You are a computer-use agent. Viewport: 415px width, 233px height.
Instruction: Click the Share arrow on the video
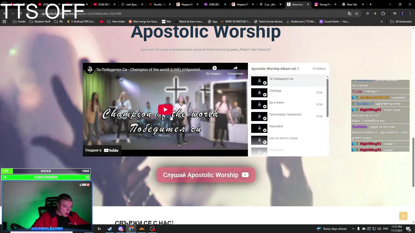235,68
